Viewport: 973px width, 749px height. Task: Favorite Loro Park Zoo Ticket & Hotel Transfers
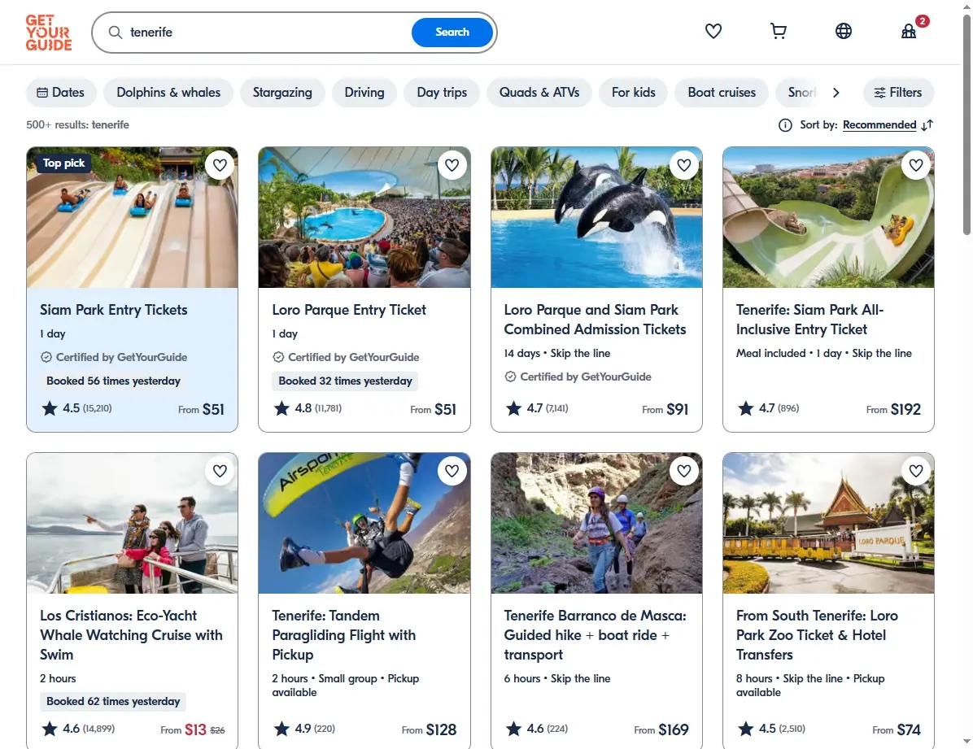point(916,471)
